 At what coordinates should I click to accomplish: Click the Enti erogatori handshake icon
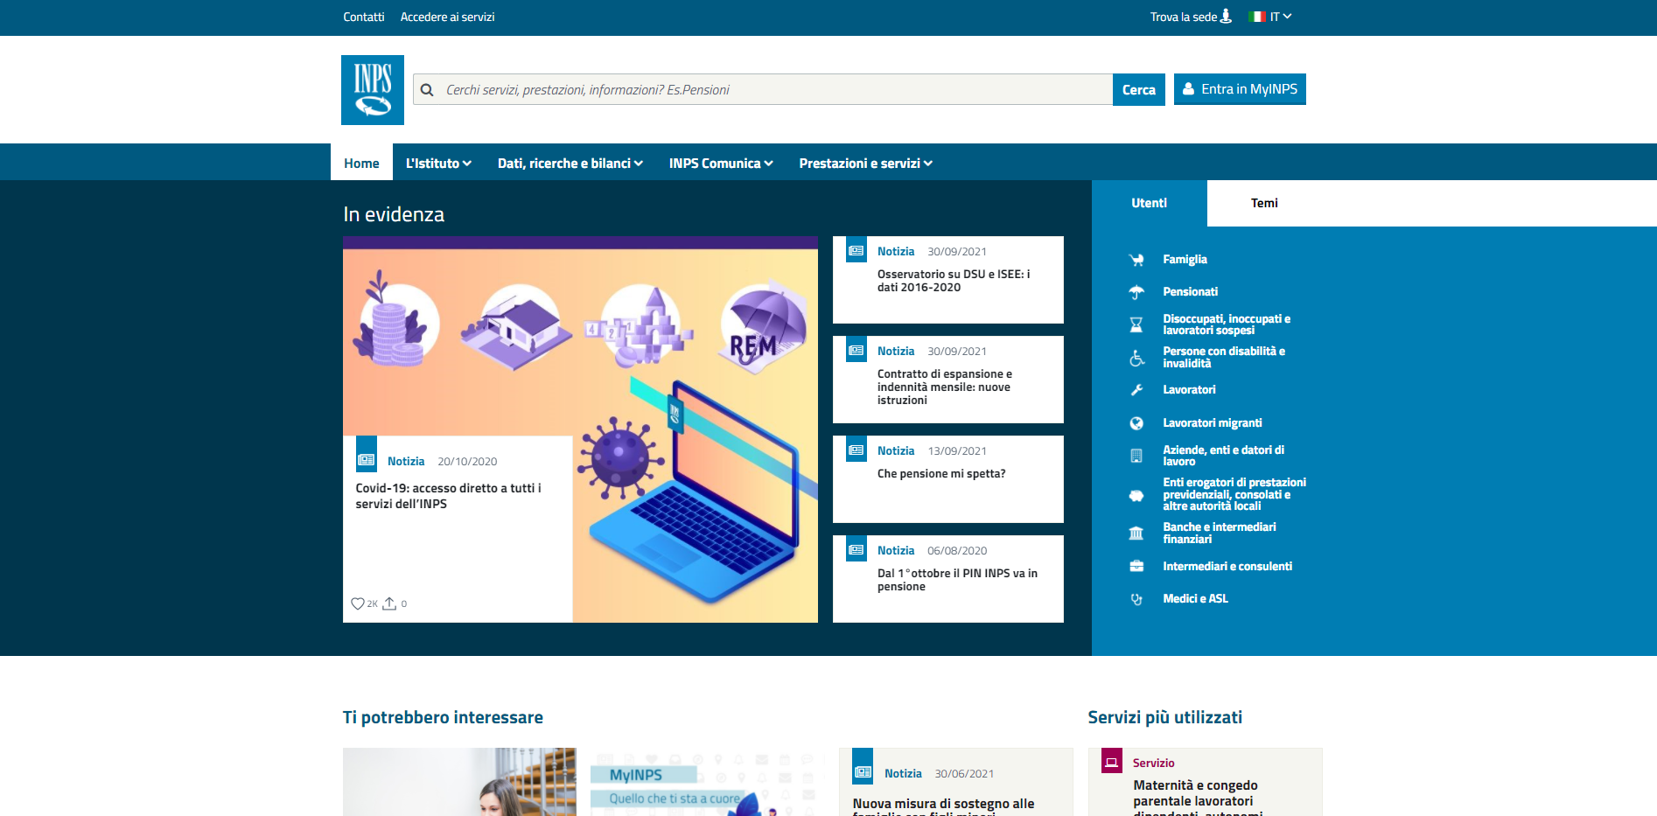pyautogui.click(x=1136, y=496)
